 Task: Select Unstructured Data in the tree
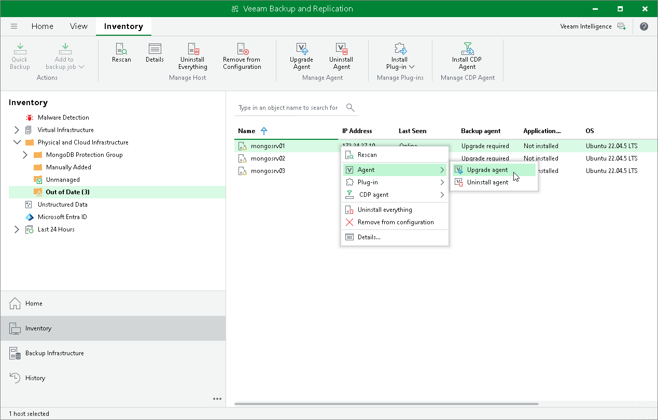(x=62, y=205)
